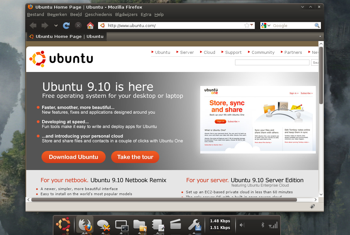Click the vertical scrollbar handle
The image size is (350, 235).
tap(321, 75)
